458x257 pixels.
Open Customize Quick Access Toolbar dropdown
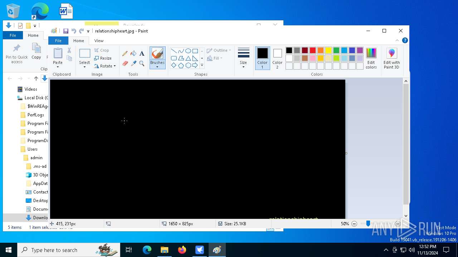click(88, 31)
